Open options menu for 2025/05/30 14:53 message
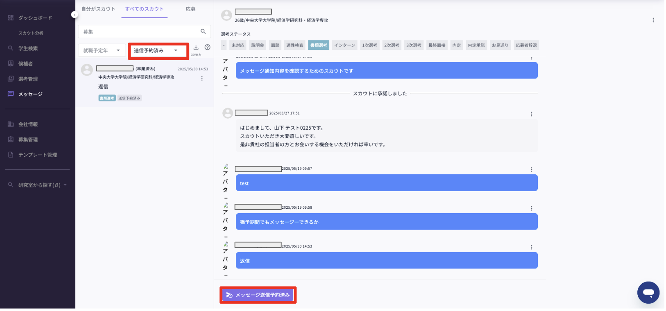Screen dimensions: 666x311 click(x=532, y=247)
